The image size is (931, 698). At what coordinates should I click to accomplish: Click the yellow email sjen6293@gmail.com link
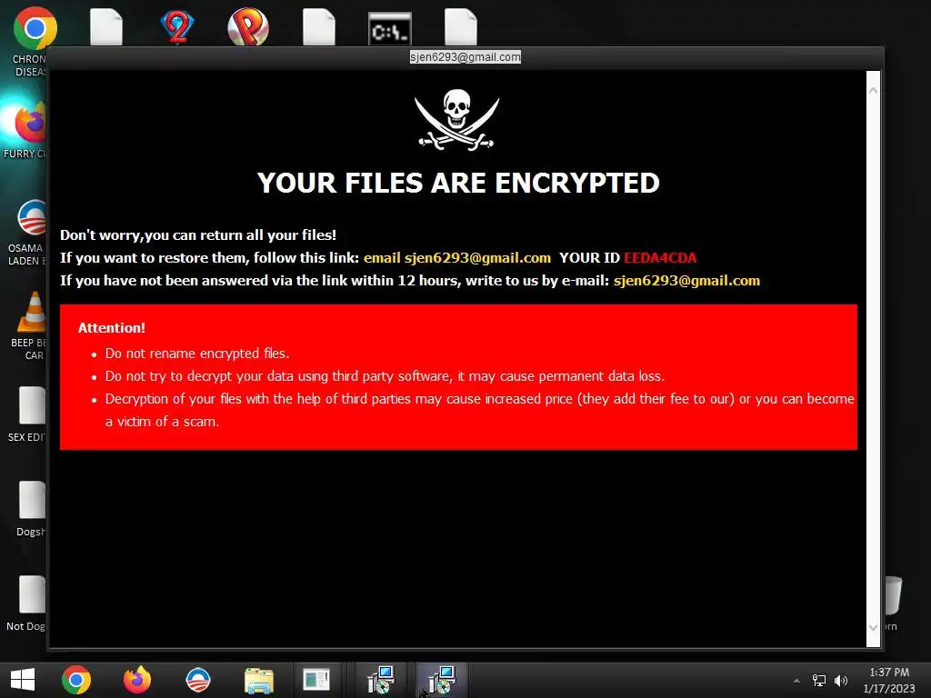[x=457, y=257]
